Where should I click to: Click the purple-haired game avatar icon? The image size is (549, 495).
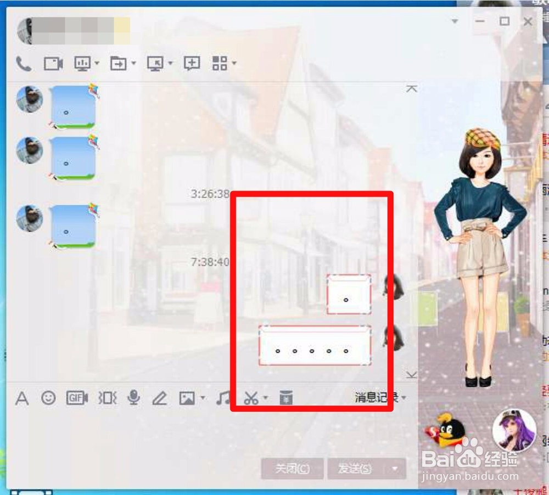514,431
